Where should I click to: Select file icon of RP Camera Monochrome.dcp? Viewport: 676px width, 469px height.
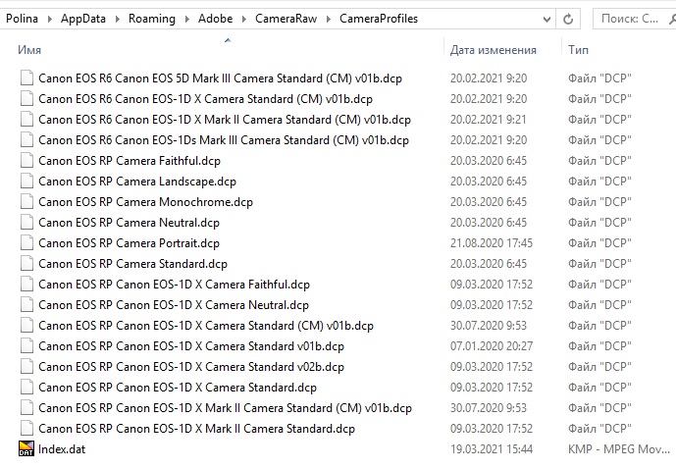click(26, 202)
